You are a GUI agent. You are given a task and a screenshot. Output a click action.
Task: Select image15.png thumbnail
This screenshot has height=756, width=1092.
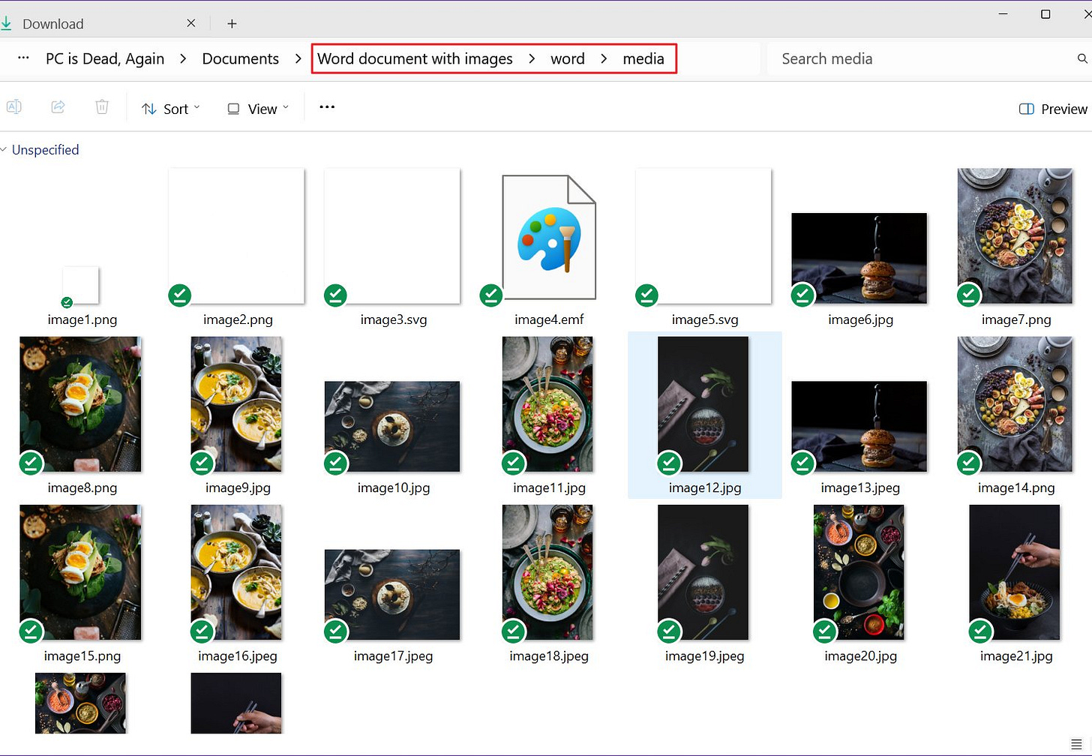point(80,572)
